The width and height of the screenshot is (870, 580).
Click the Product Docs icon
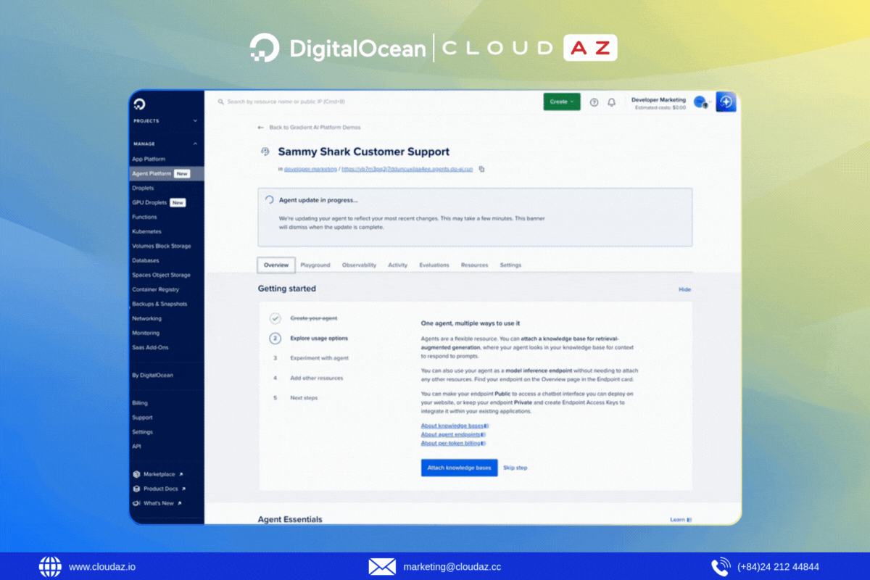point(136,489)
